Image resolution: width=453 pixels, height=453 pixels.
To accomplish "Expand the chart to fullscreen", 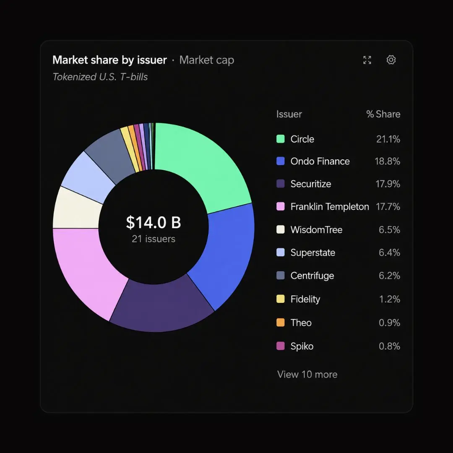I will (367, 60).
